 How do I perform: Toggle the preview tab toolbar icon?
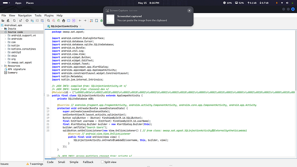tap(37, 21)
